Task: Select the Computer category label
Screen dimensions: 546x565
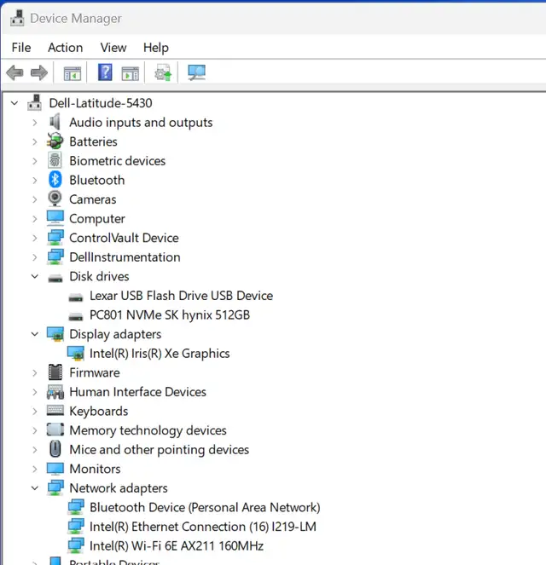Action: [x=97, y=219]
